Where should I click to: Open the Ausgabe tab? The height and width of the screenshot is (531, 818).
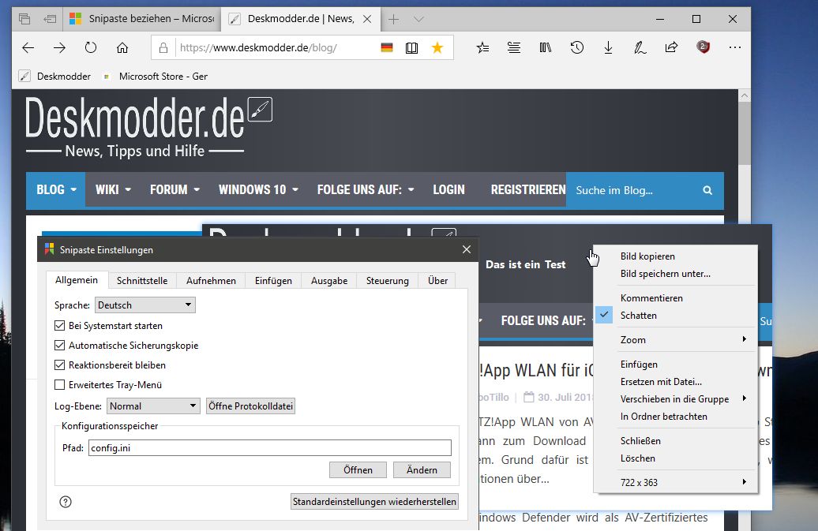pyautogui.click(x=329, y=281)
